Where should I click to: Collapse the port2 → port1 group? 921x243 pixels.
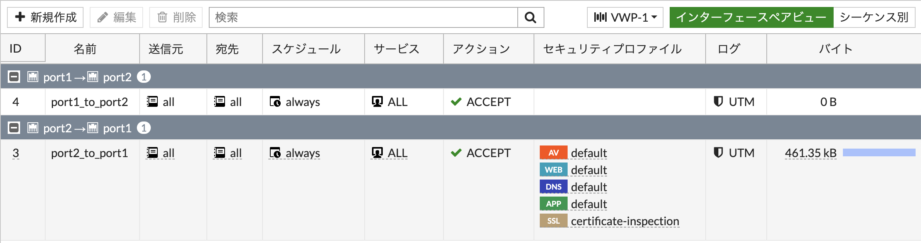tap(14, 128)
